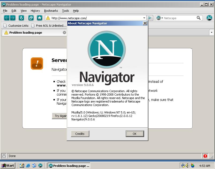Screen dimensions: 215x169
Task: Open the Customize Links bookmark
Action: click(16, 26)
